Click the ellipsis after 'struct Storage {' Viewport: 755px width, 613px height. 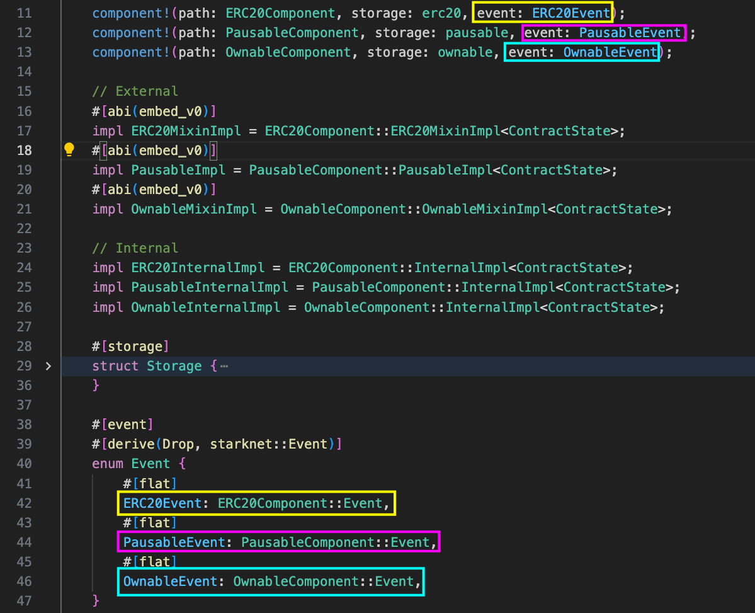click(x=224, y=366)
